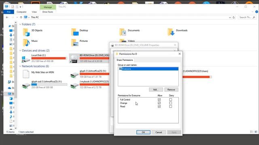Click the Up one level arrow
Image resolution: width=259 pixels, height=145 pixels.
click(21, 17)
